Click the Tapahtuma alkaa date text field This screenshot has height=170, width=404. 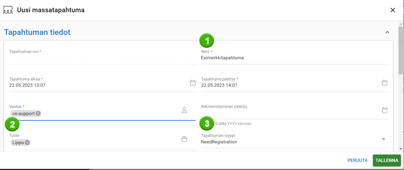pos(97,85)
